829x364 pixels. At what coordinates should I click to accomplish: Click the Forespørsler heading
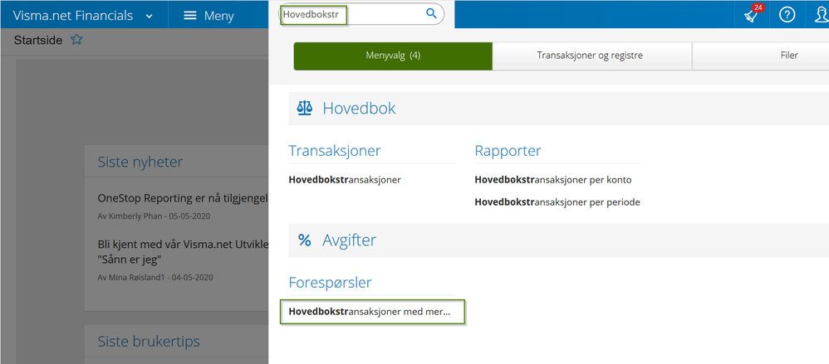click(330, 283)
